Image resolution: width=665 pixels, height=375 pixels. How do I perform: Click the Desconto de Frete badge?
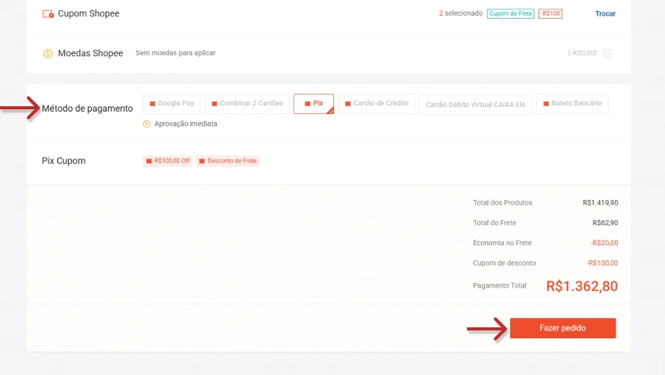pyautogui.click(x=228, y=161)
